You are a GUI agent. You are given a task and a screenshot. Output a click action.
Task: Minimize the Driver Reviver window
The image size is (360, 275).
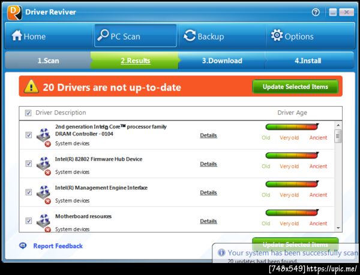click(332, 12)
